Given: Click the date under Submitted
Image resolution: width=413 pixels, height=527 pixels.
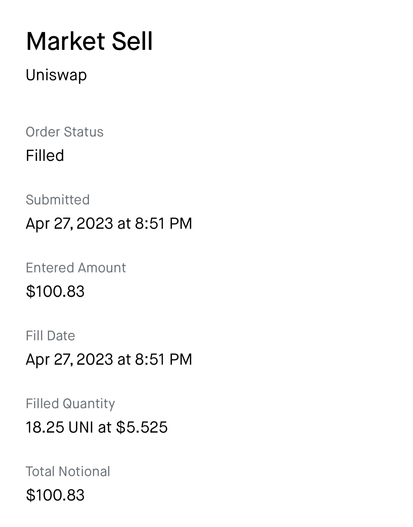Looking at the screenshot, I should [x=69, y=223].
